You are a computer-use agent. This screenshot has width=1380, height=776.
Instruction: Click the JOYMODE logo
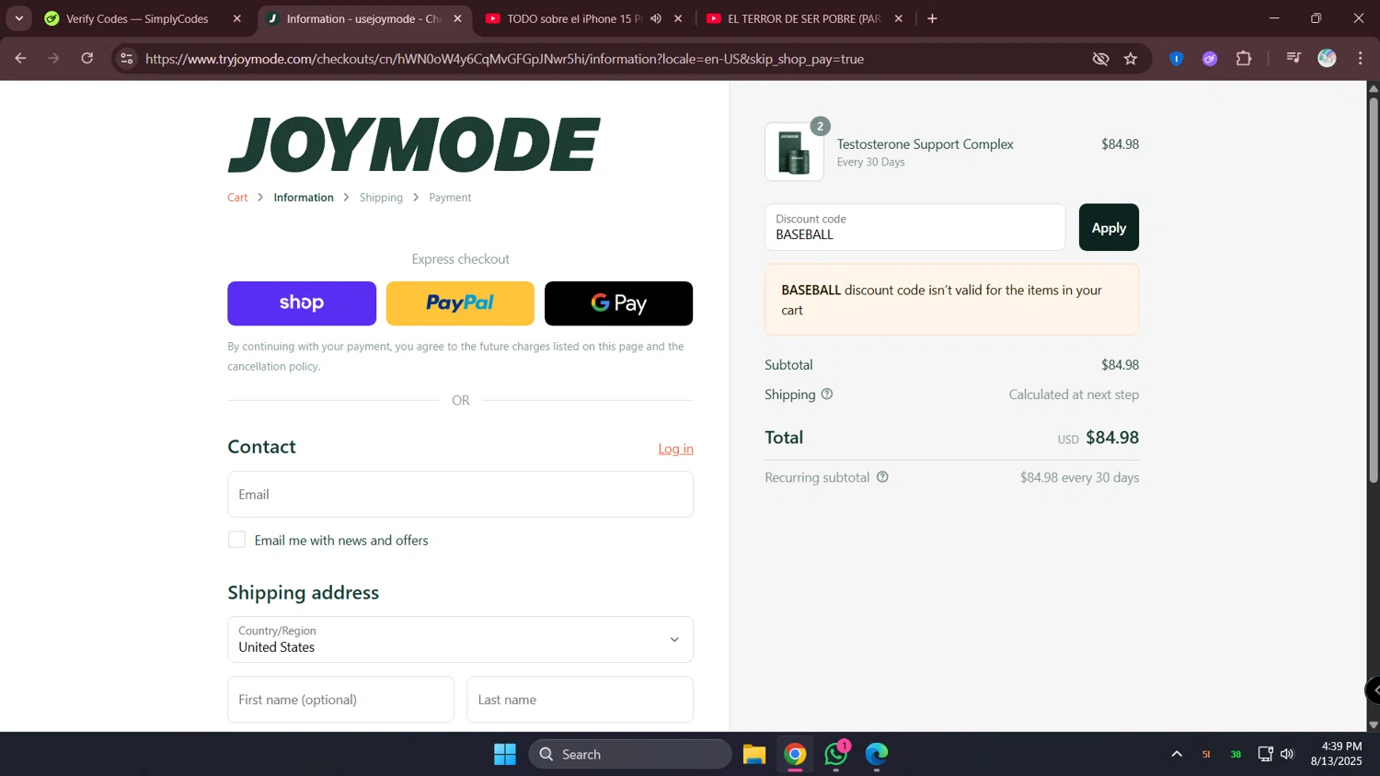tap(414, 144)
